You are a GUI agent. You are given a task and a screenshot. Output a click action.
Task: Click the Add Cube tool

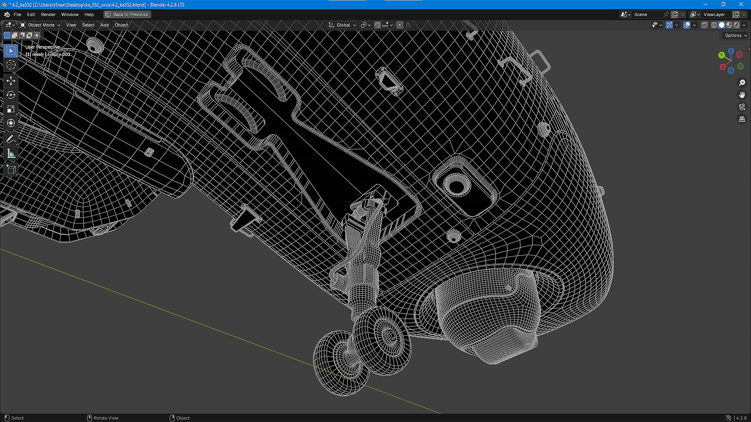(x=11, y=170)
